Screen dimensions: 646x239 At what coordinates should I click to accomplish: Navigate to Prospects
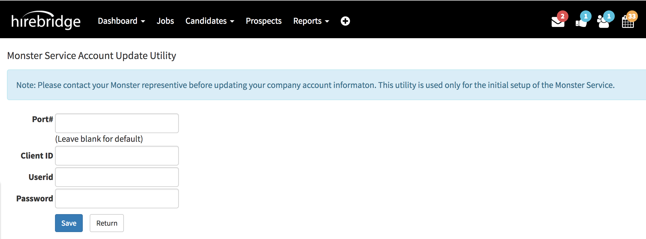263,21
